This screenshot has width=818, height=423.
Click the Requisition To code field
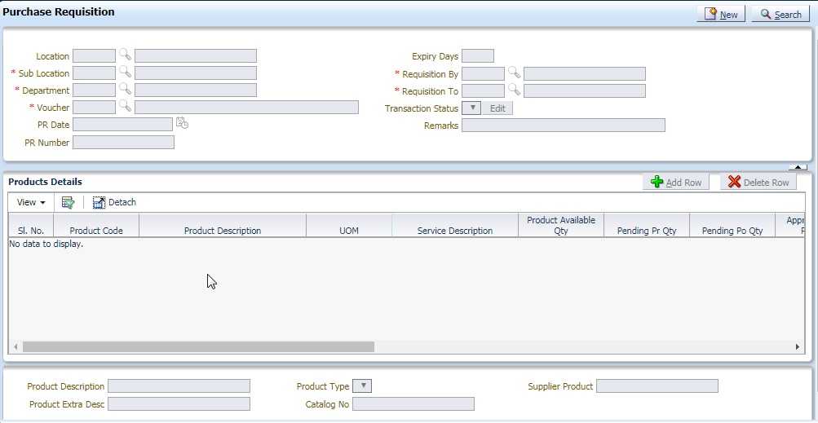tap(483, 90)
